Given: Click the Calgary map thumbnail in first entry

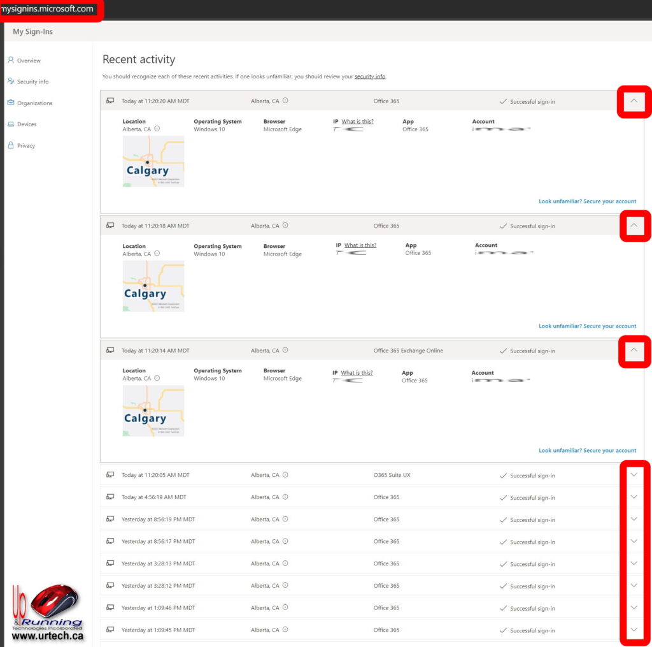Looking at the screenshot, I should point(153,161).
